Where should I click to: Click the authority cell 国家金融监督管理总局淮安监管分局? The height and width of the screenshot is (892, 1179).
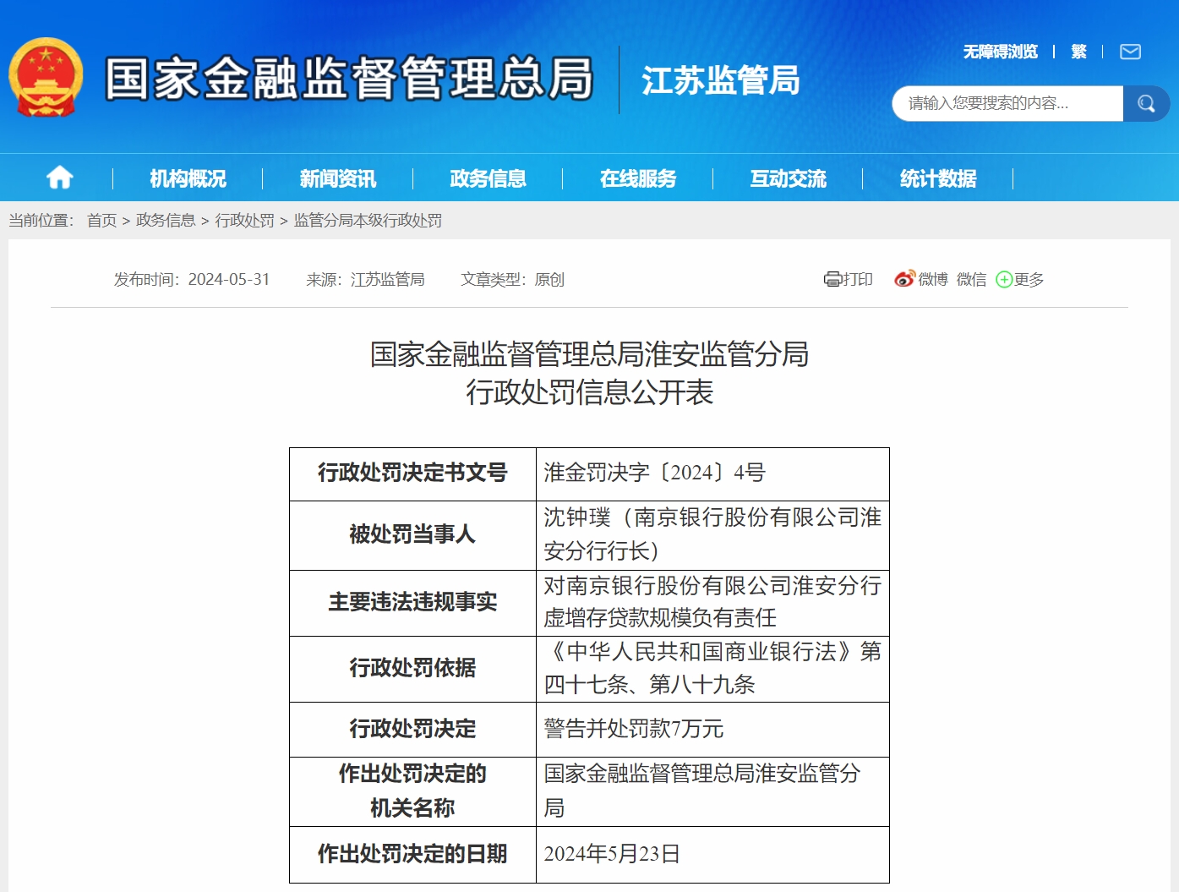(712, 791)
